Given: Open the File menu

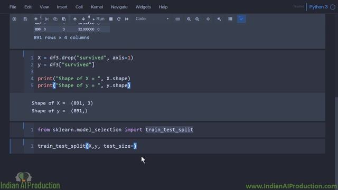Looking at the screenshot, I should [x=13, y=7].
